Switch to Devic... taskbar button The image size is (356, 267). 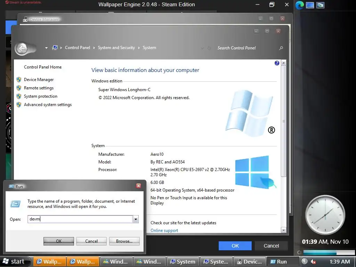[x=250, y=261]
